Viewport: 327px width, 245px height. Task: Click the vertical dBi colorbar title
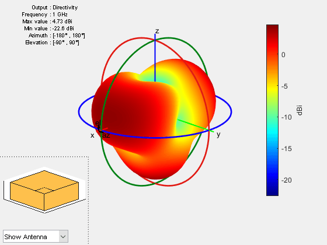300,110
